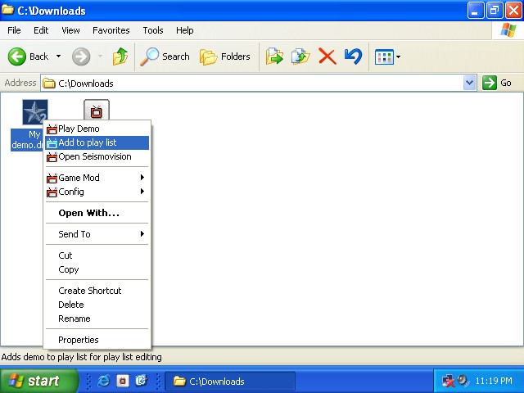The image size is (524, 393).
Task: Click the Move To folder icon
Action: tap(275, 56)
